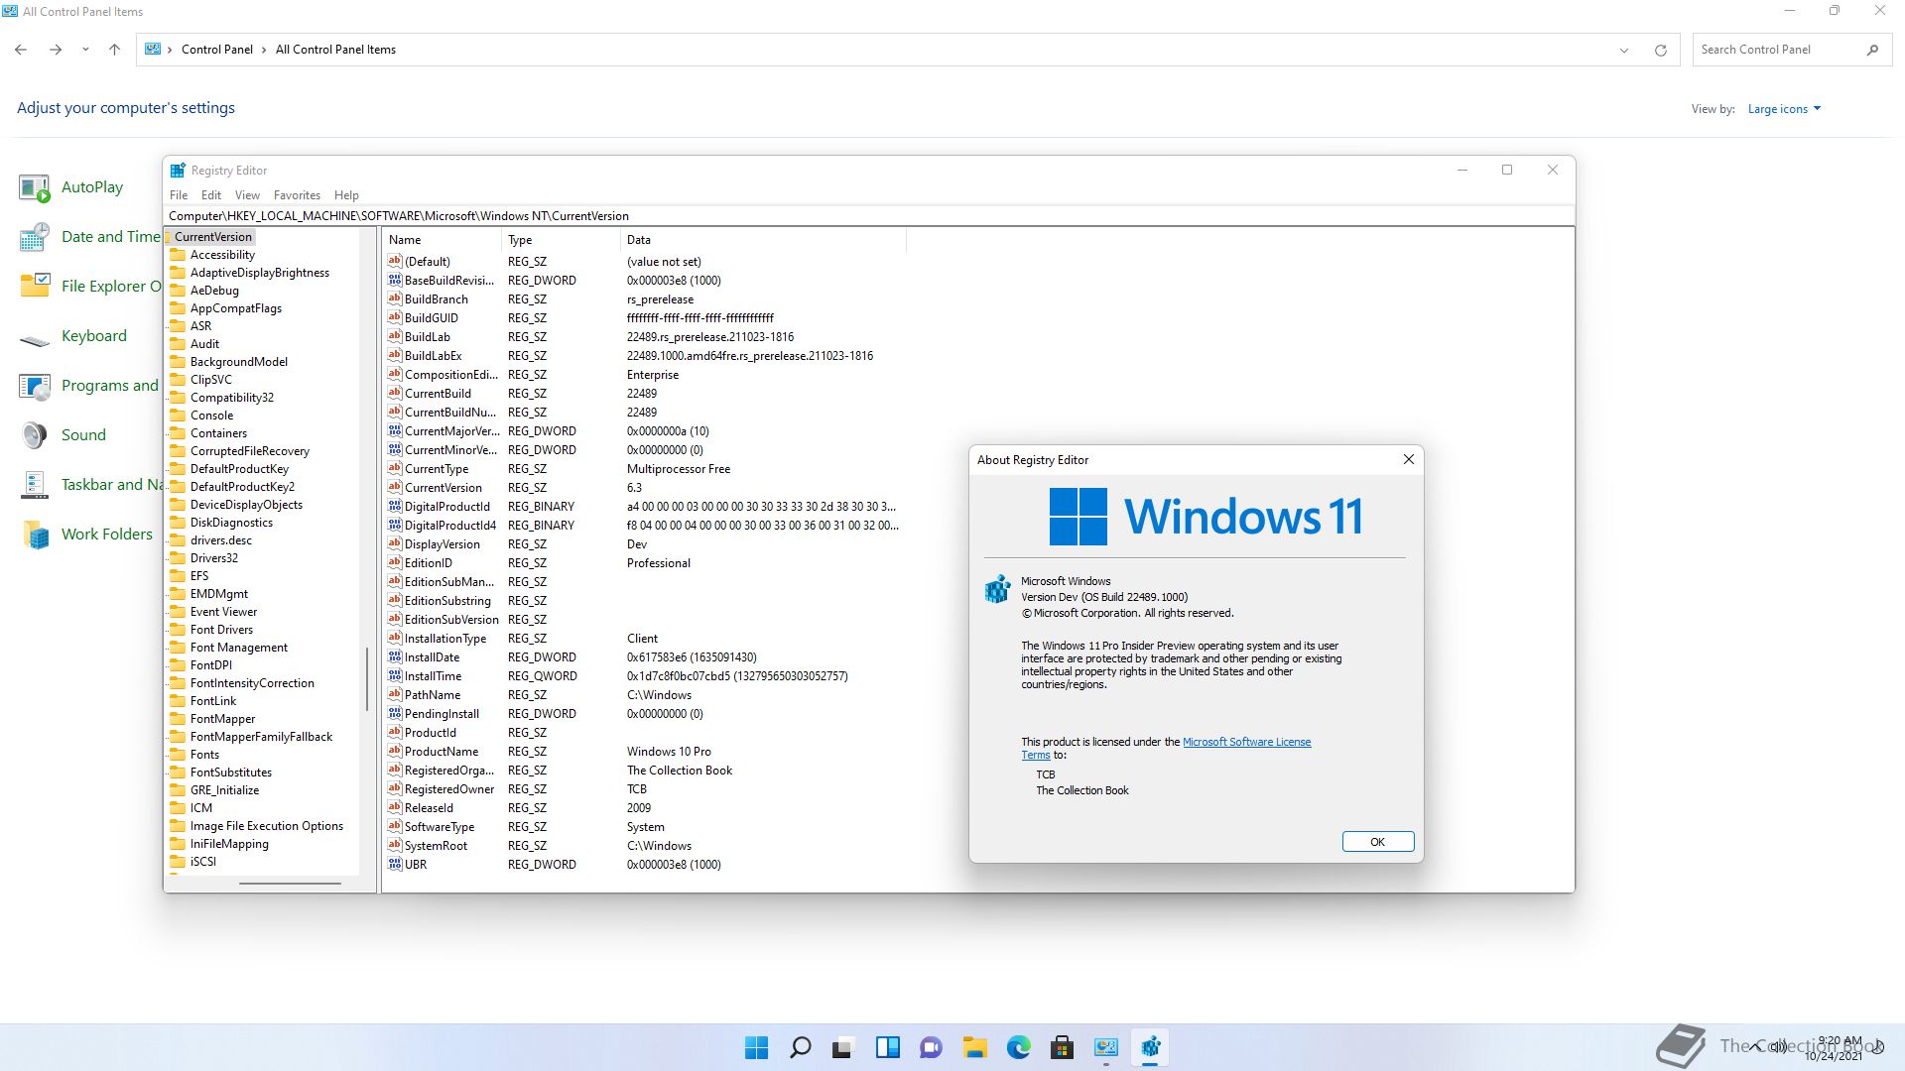Viewport: 1905px width, 1071px height.
Task: Click the Windows Start button on taskbar
Action: [756, 1047]
